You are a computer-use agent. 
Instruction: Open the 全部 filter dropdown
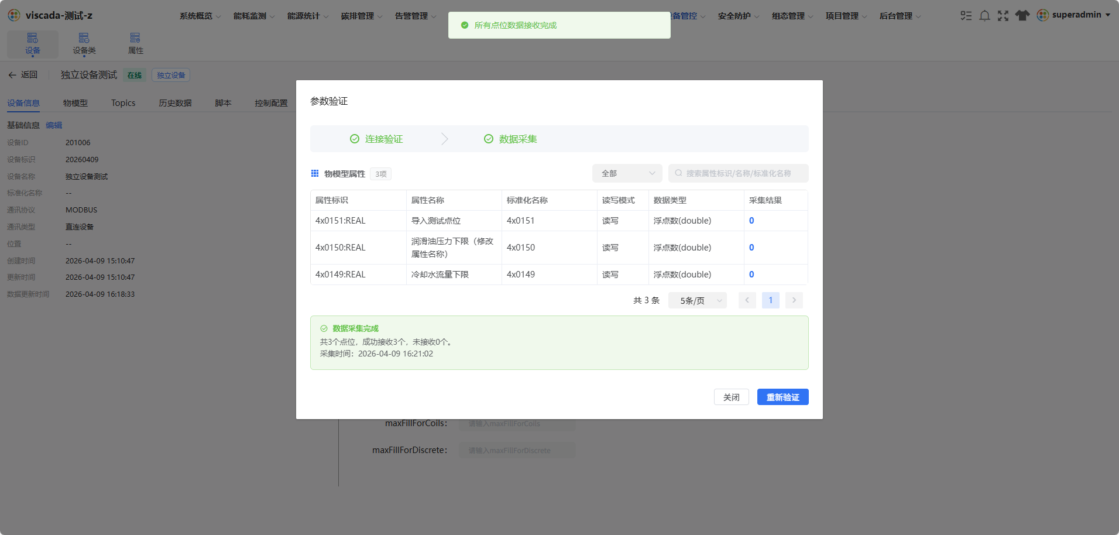627,173
